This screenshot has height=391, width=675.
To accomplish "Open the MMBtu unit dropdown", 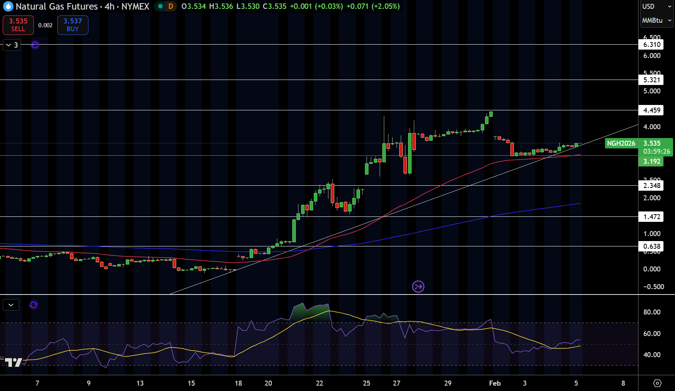I will click(x=657, y=20).
